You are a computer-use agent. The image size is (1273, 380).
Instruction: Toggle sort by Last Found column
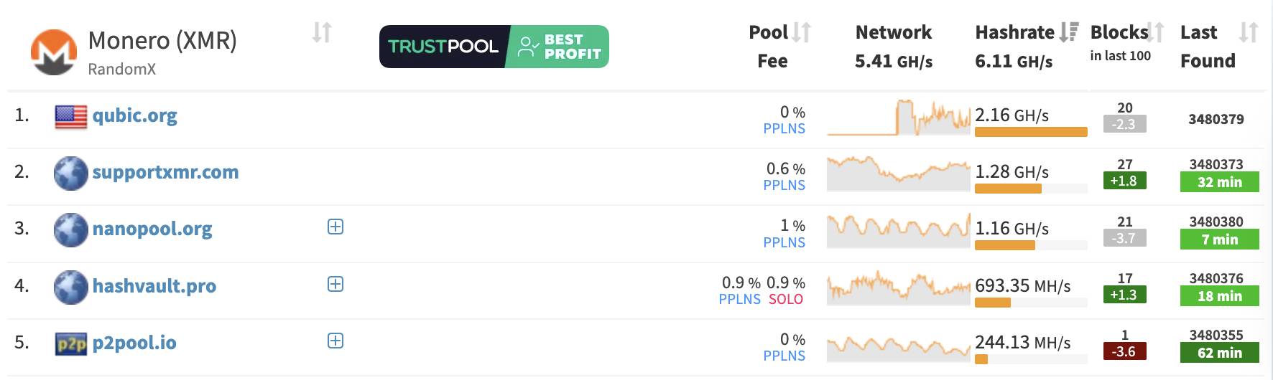tap(1249, 32)
